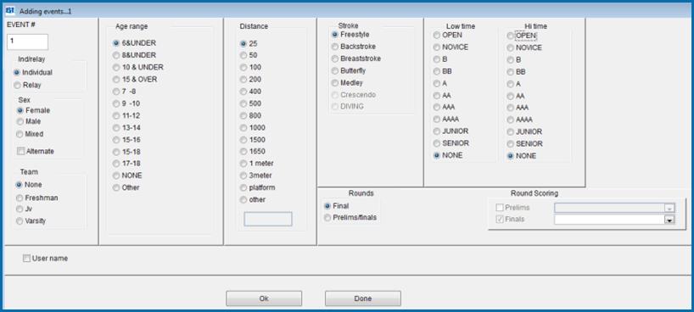This screenshot has width=694, height=312.
Task: Set Hi time to SENIOR
Action: (x=525, y=144)
